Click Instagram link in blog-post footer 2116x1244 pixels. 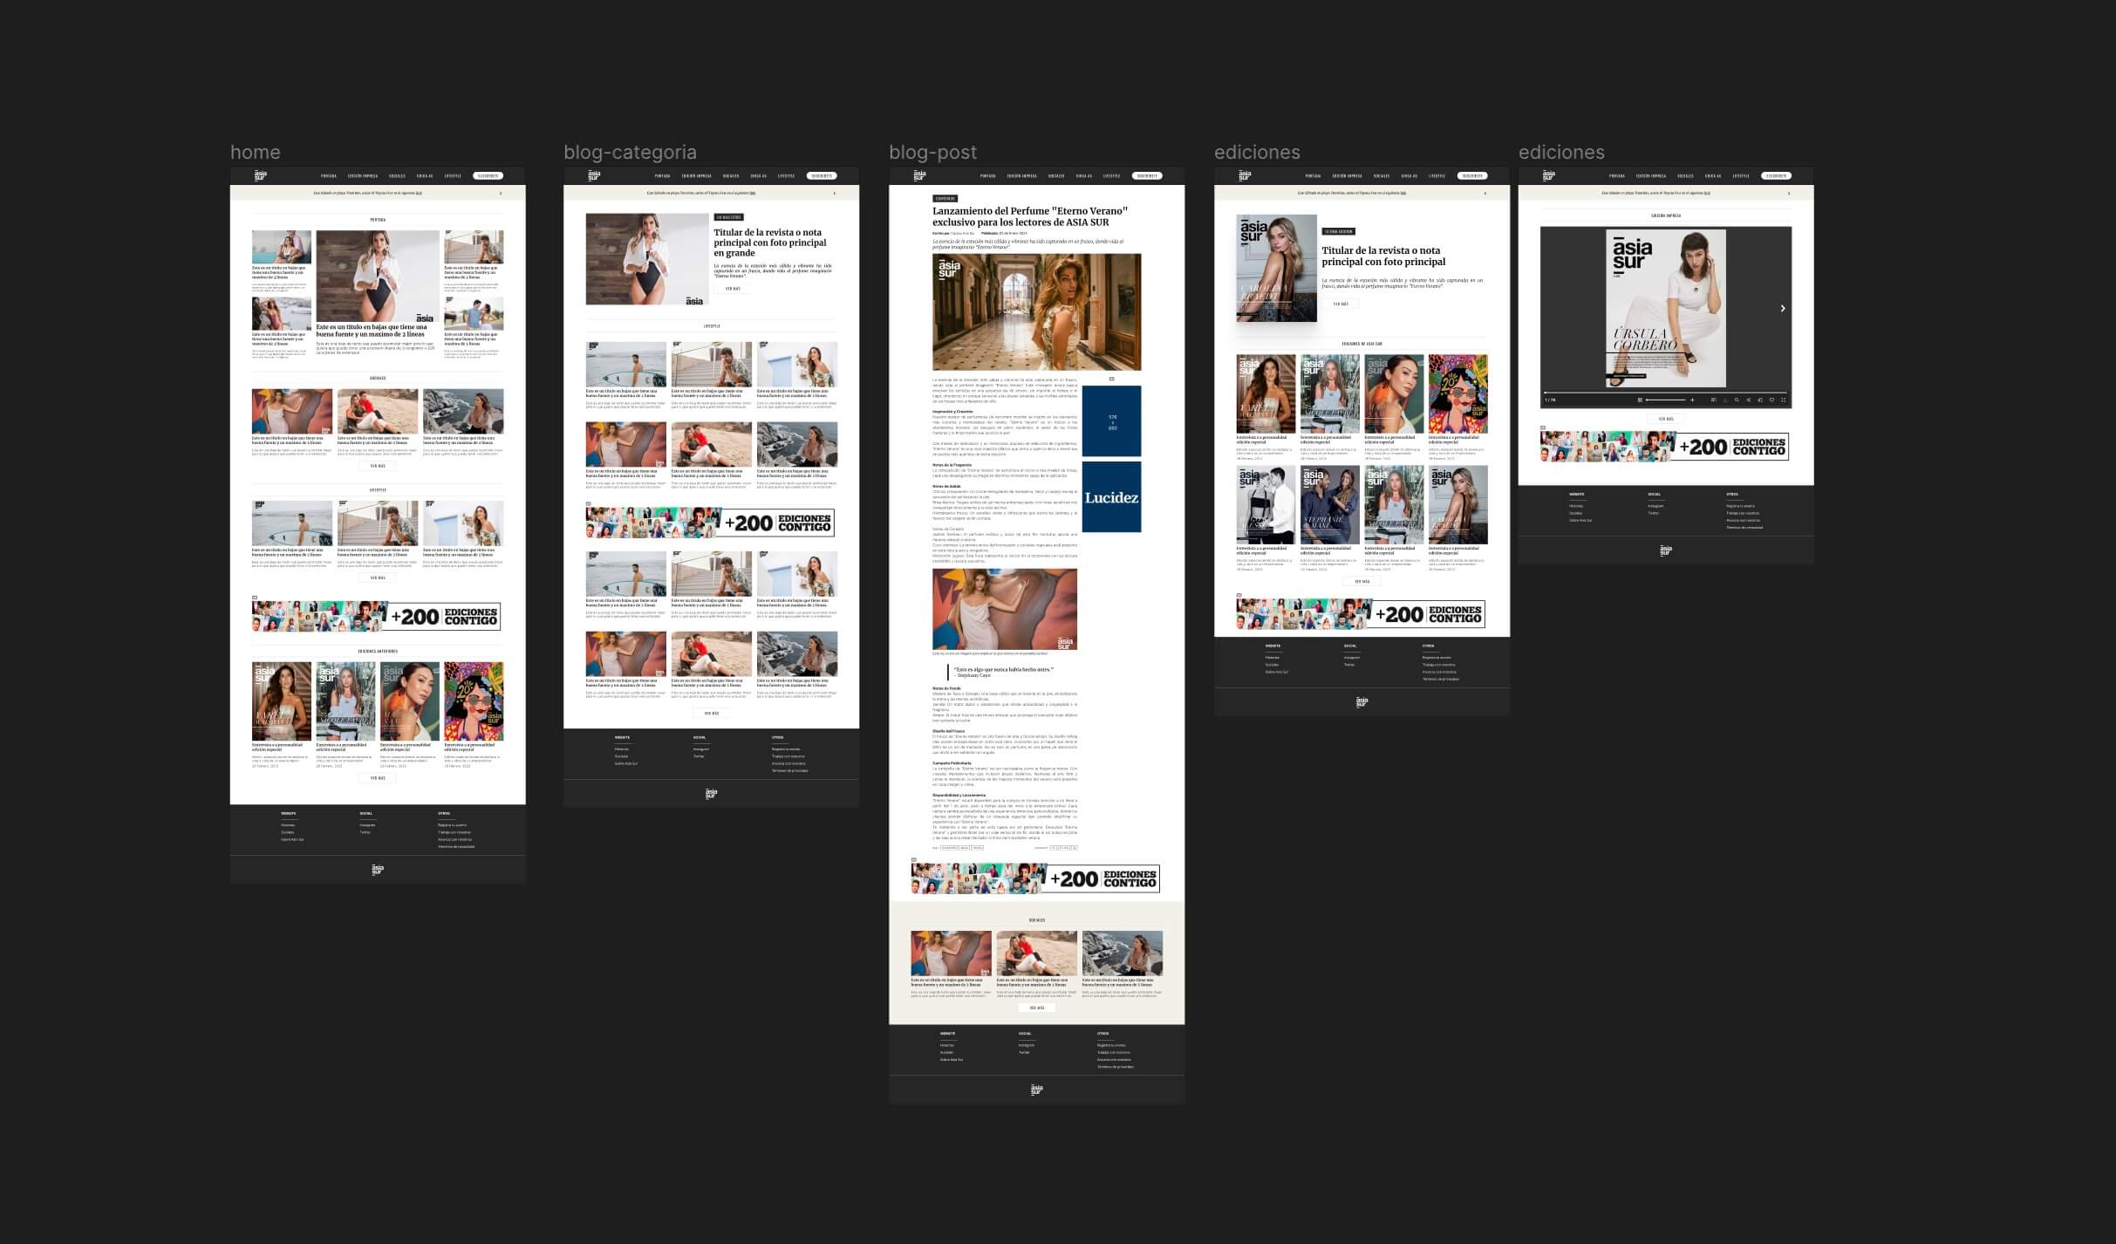coord(1026,1045)
